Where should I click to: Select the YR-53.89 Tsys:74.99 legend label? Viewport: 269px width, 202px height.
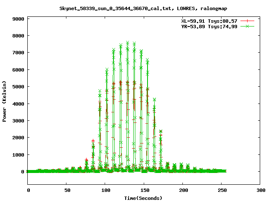click(209, 27)
